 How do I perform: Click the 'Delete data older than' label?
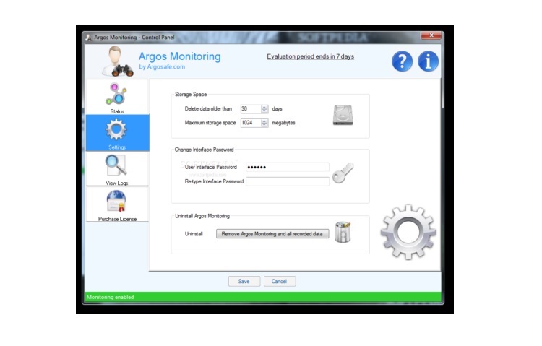(x=208, y=108)
